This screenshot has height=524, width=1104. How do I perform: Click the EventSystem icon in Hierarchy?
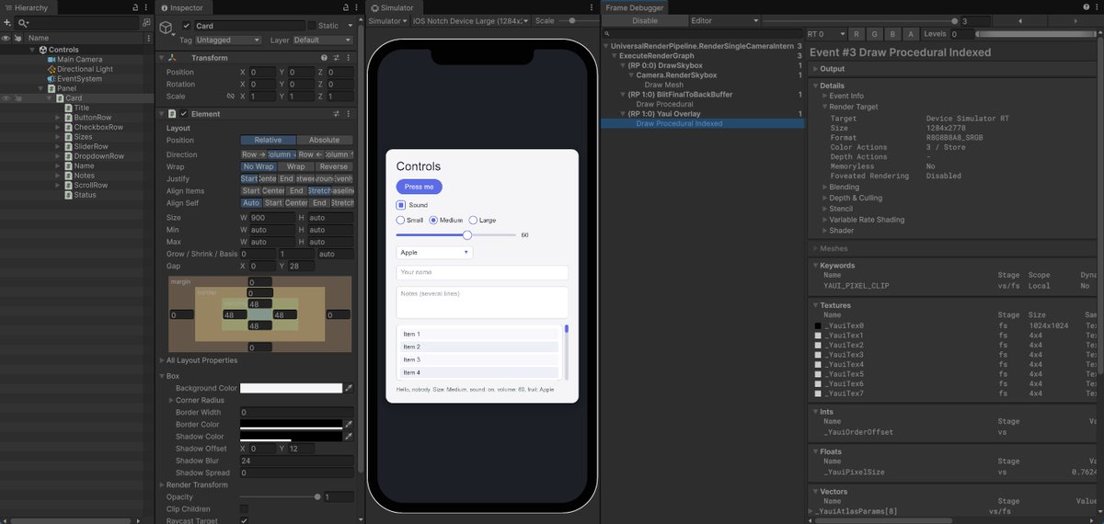52,79
